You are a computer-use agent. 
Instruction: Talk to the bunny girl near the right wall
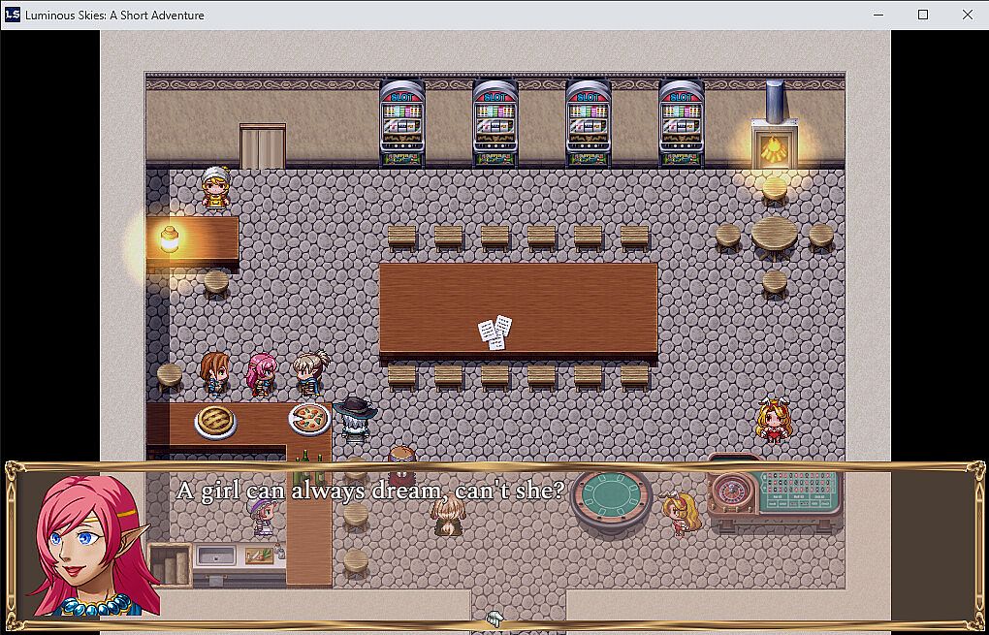[774, 420]
